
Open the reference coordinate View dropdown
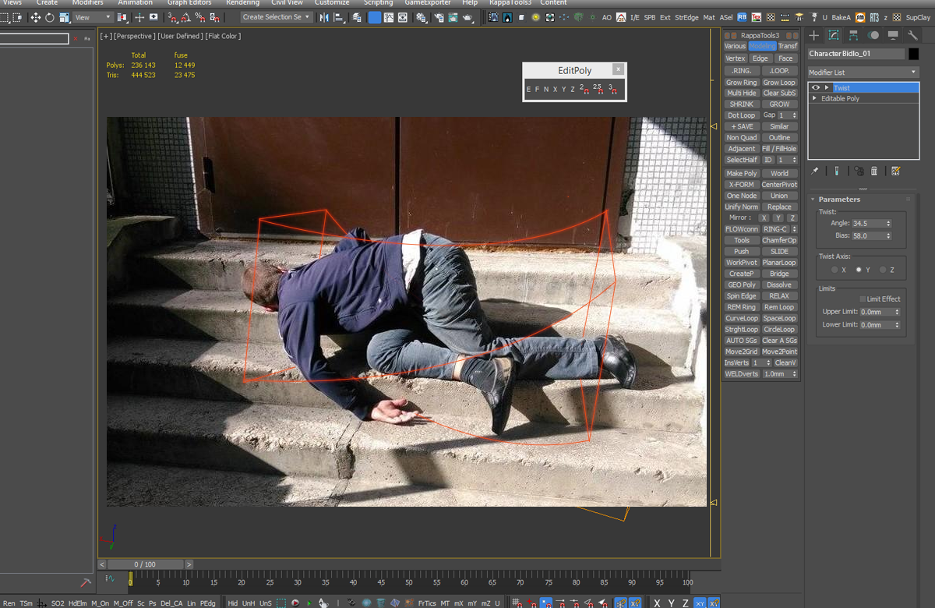click(x=93, y=17)
